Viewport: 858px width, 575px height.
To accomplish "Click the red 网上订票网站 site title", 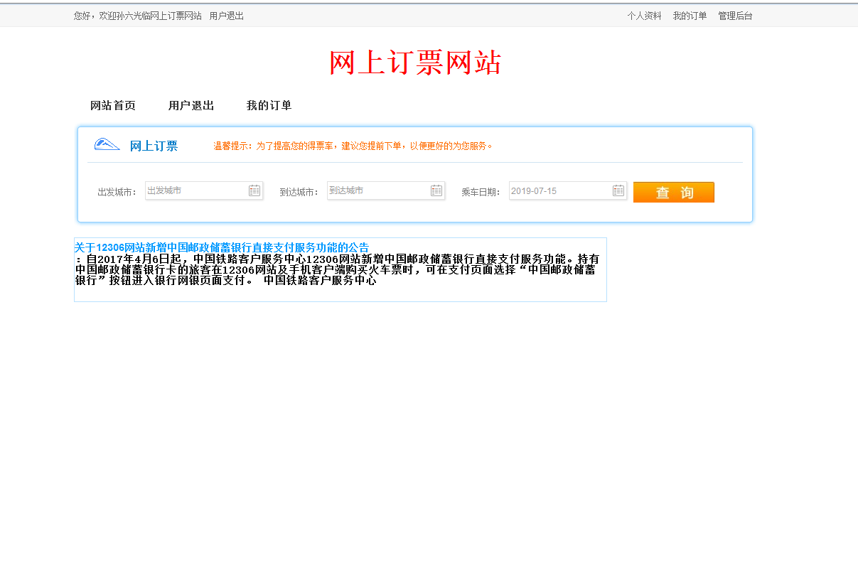I will point(415,63).
